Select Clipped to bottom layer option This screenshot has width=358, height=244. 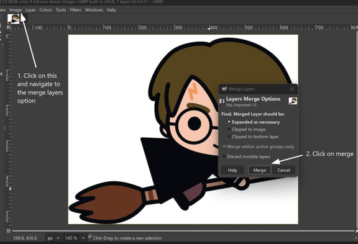253,137
